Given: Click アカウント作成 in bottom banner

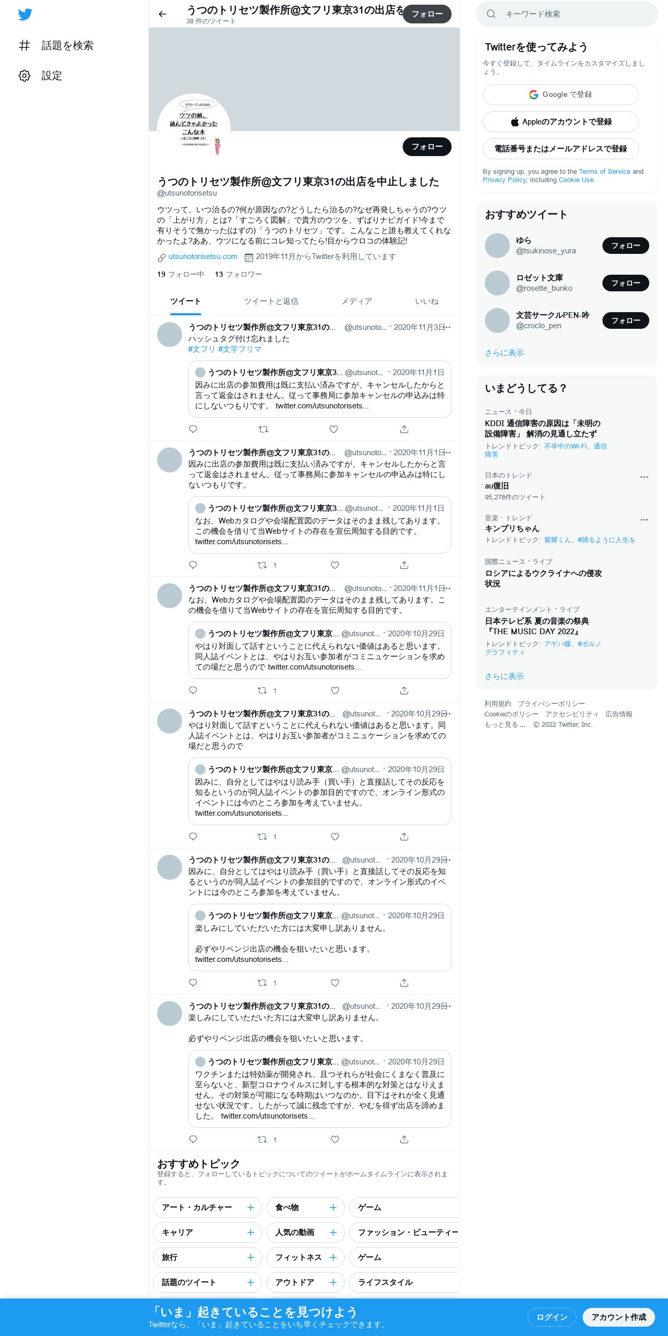Looking at the screenshot, I should [x=619, y=1317].
